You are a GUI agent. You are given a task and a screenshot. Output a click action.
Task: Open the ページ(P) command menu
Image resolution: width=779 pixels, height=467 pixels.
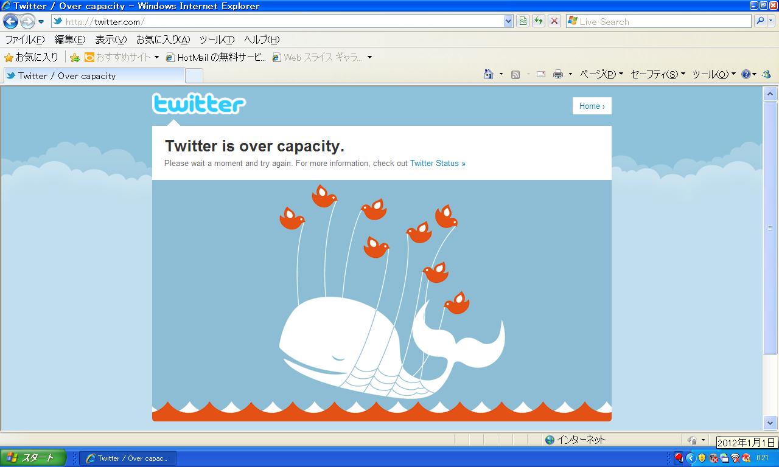[601, 74]
